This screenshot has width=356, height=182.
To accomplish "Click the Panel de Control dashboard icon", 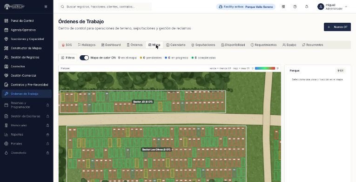I will (x=7, y=20).
